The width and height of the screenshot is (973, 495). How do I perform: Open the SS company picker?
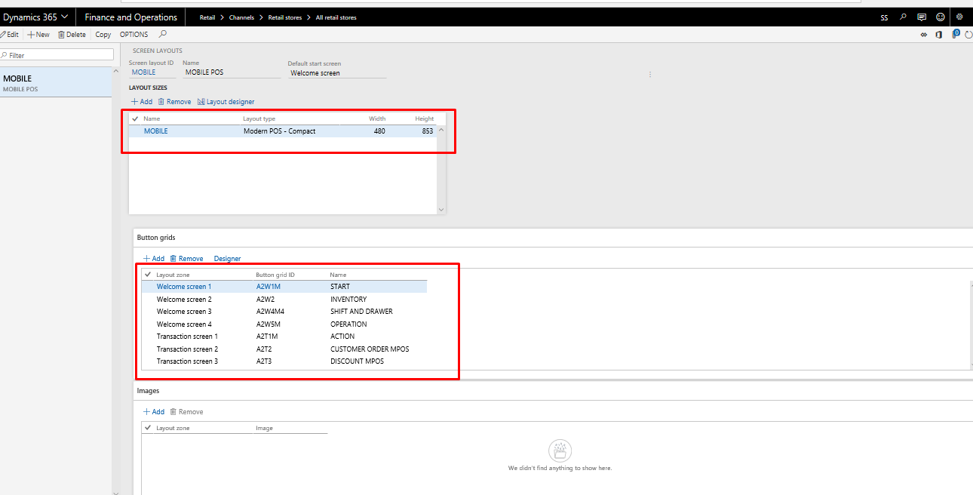(x=884, y=17)
